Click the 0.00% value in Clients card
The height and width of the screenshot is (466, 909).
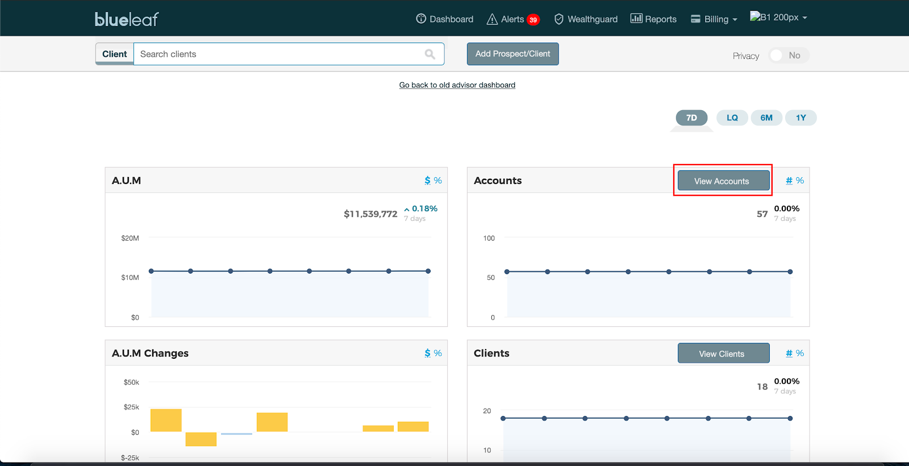[787, 381]
